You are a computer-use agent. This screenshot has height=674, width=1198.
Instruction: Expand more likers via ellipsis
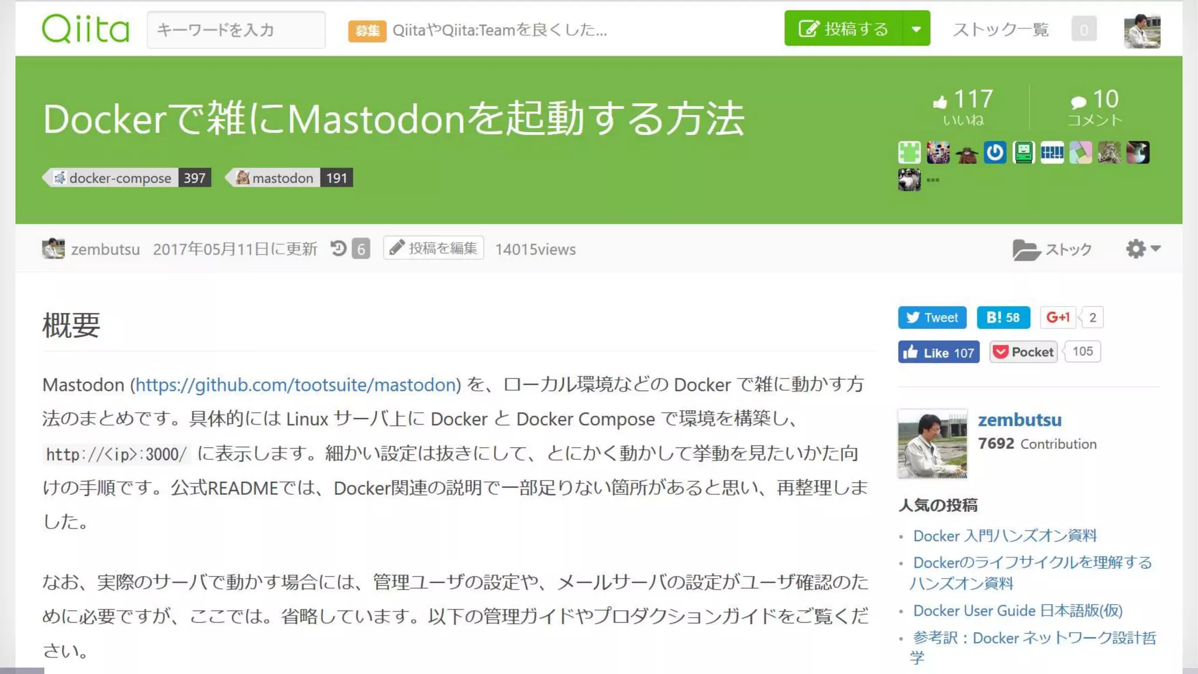(x=933, y=180)
